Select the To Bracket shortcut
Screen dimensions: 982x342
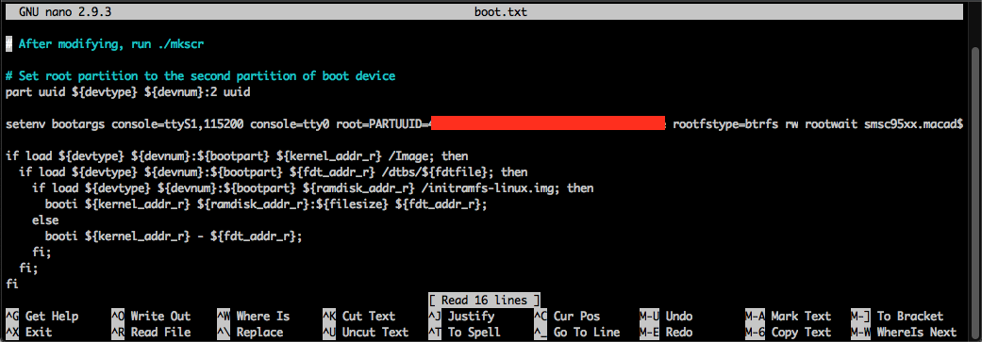pos(897,317)
